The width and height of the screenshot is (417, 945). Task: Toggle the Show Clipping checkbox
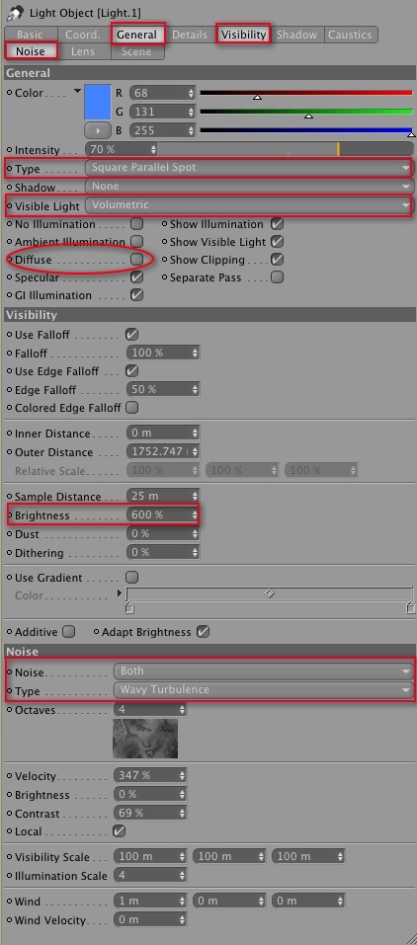pos(277,260)
